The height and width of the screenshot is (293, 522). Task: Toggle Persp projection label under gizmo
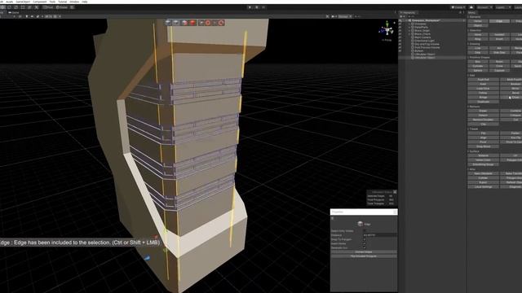[387, 40]
